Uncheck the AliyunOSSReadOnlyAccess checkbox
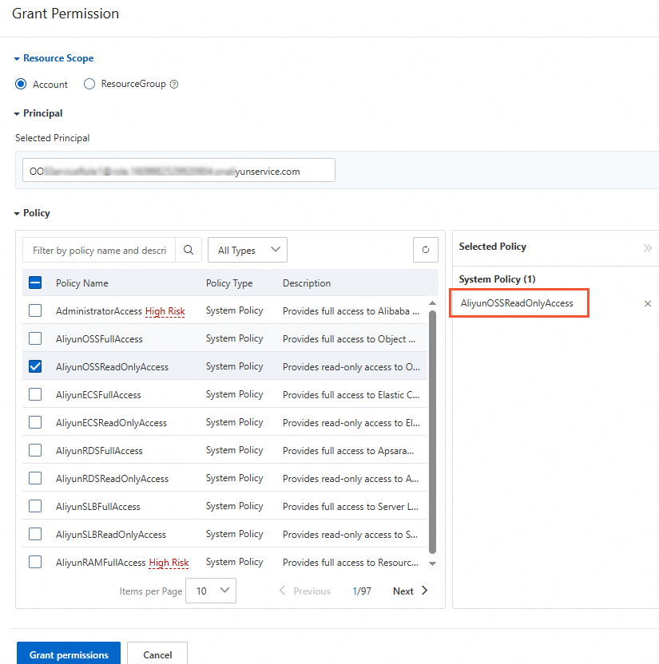This screenshot has height=664, width=659. [35, 366]
